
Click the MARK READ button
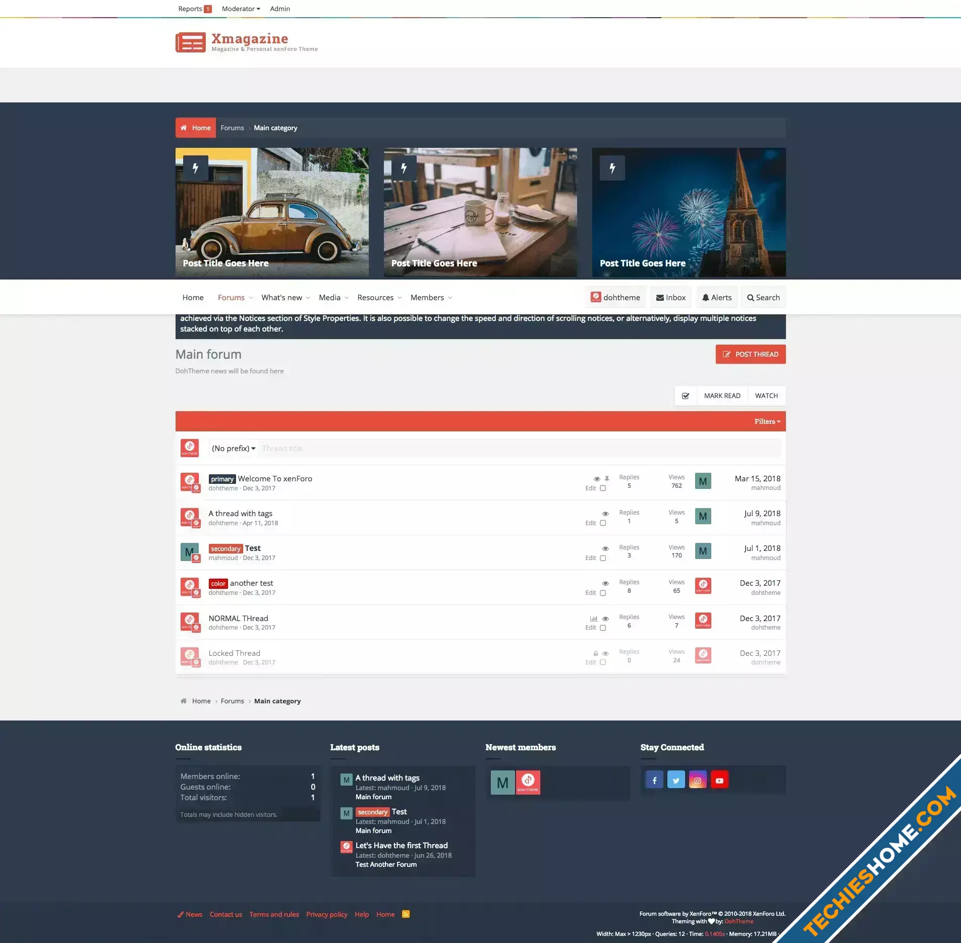[x=722, y=396]
